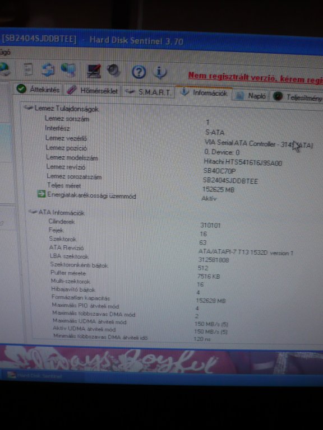Click the Lemez pozíció value 0, Device: 0
The image size is (323, 430).
(x=222, y=152)
